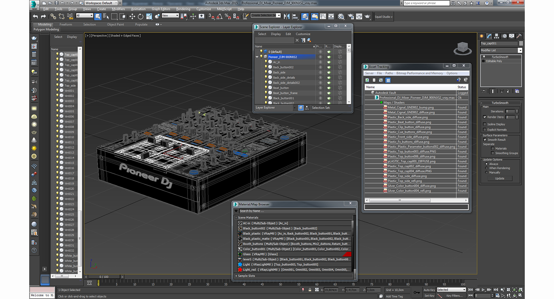Open the Modifiers menu
The height and width of the screenshot is (299, 554).
(118, 9)
